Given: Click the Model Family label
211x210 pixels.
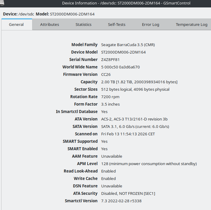Looking at the screenshot, I should [85, 45].
